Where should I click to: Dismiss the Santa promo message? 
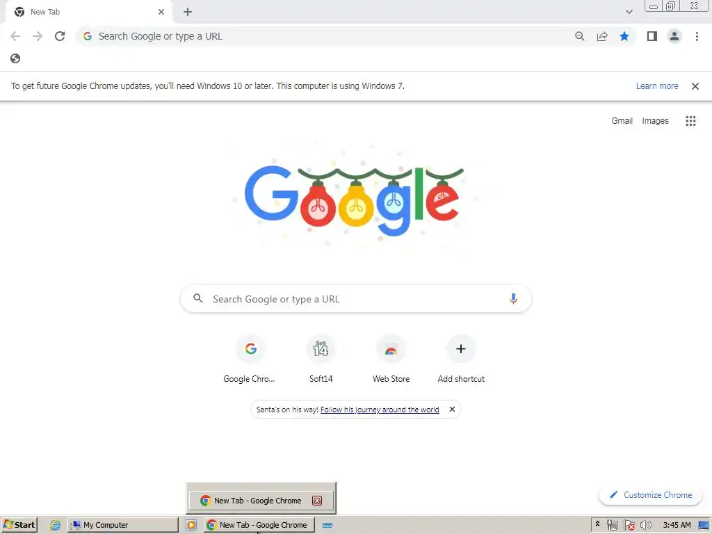[x=452, y=410]
